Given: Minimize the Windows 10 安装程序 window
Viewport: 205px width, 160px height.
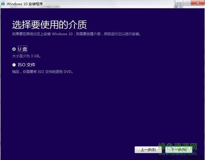Looking at the screenshot, I should [x=179, y=3].
